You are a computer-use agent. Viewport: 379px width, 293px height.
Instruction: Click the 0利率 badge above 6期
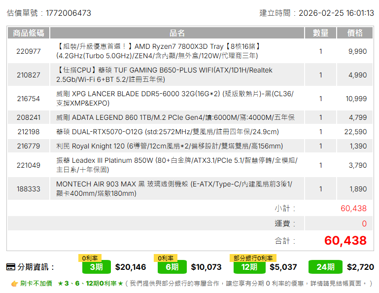[x=166, y=258]
